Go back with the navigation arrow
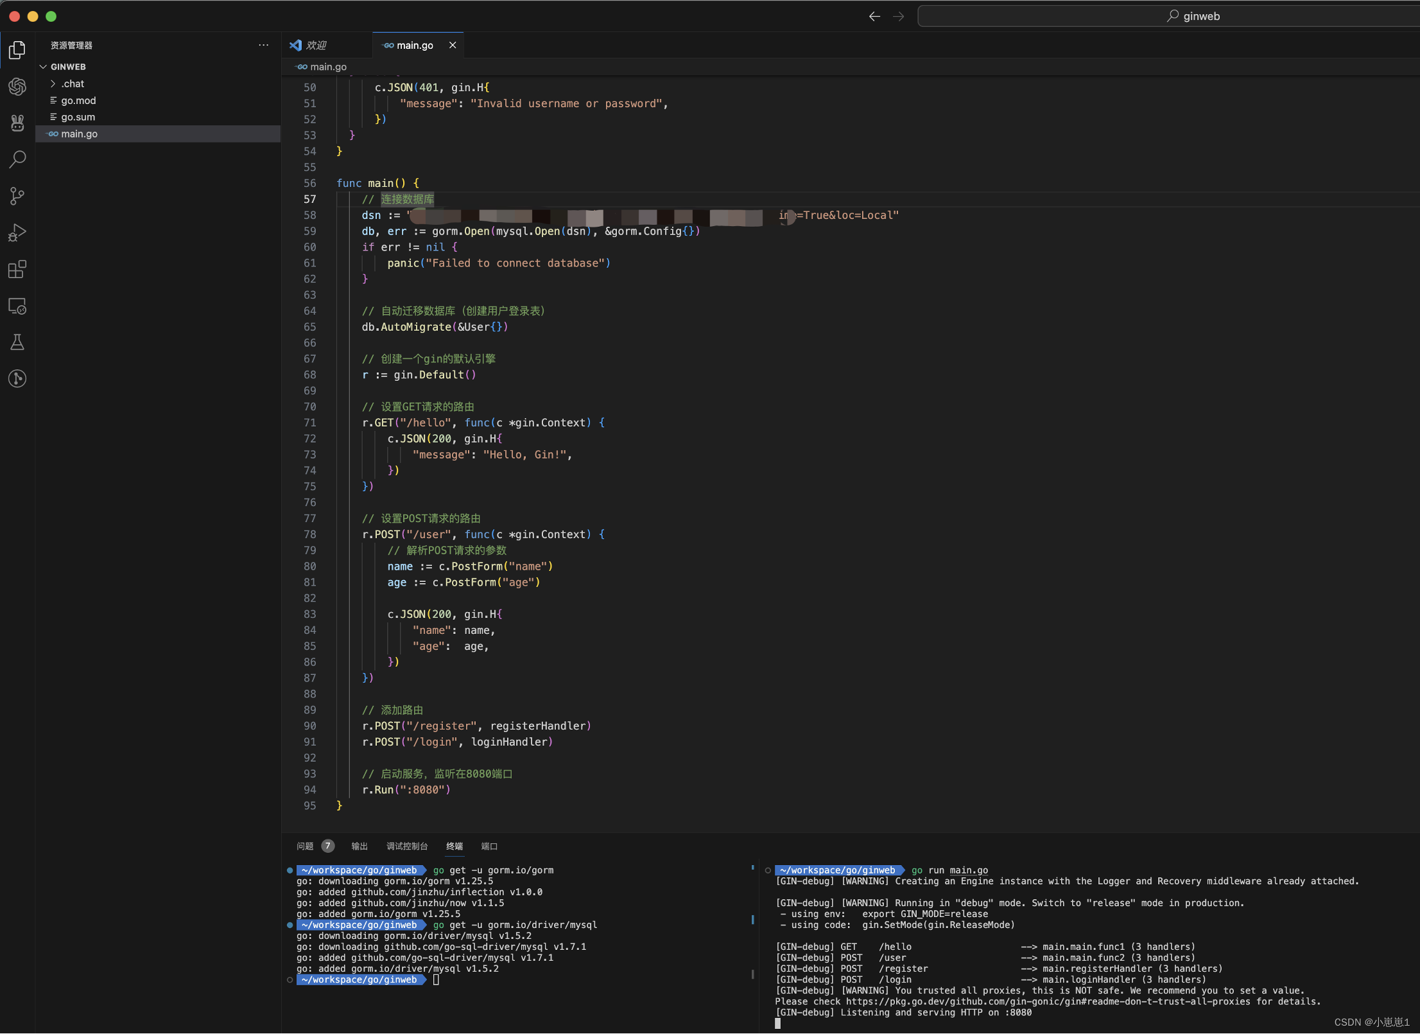The height and width of the screenshot is (1034, 1420). [x=874, y=16]
